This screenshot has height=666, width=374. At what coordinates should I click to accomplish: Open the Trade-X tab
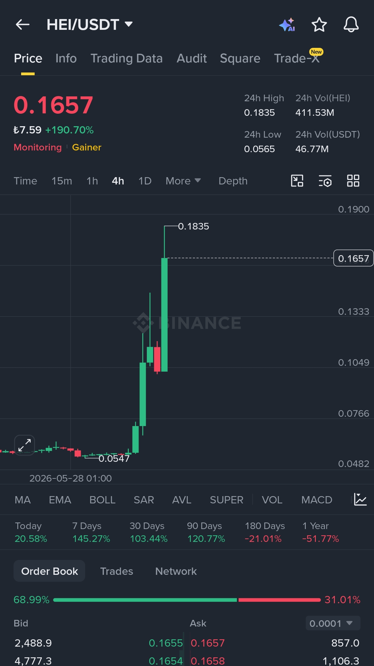(297, 58)
